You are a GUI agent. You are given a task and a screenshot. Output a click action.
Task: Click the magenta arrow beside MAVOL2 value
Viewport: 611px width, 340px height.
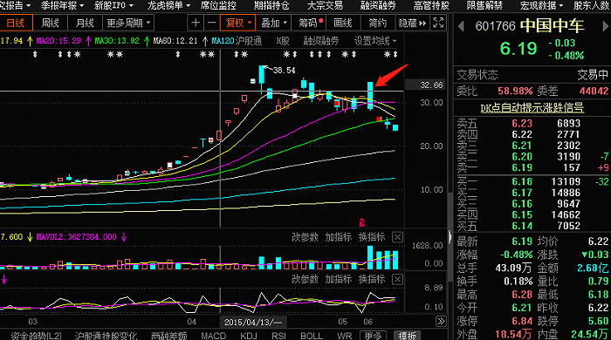(124, 237)
